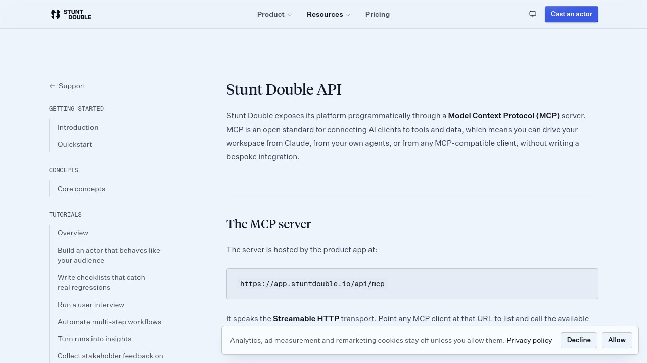Toggle the monitor theme icon

pos(533,14)
